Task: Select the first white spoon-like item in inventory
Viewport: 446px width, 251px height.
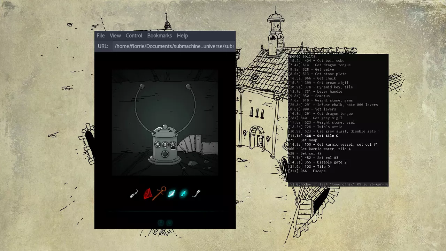Action: tap(134, 194)
